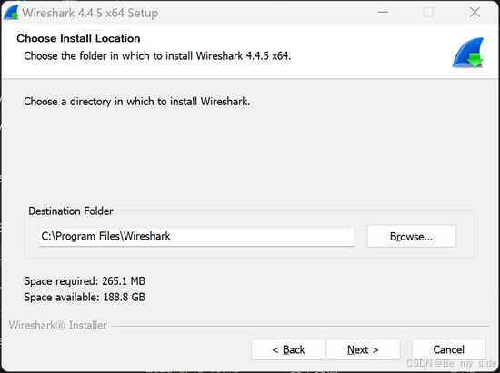Click the 'Choose a directory' instruction text
This screenshot has height=373, width=500.
tap(136, 102)
